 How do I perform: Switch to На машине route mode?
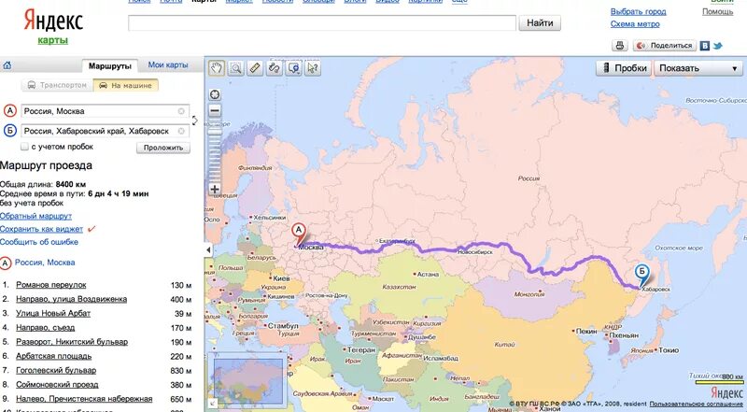(125, 85)
